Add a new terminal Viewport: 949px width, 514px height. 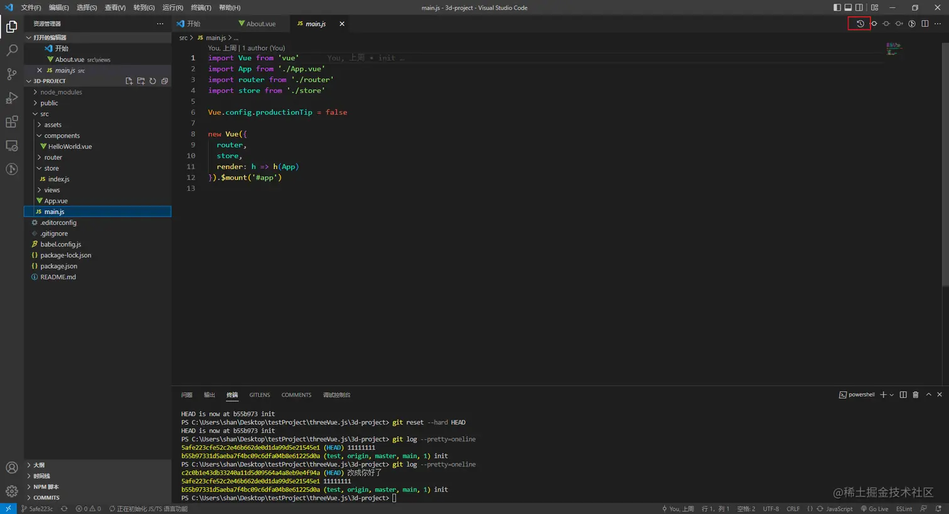883,395
